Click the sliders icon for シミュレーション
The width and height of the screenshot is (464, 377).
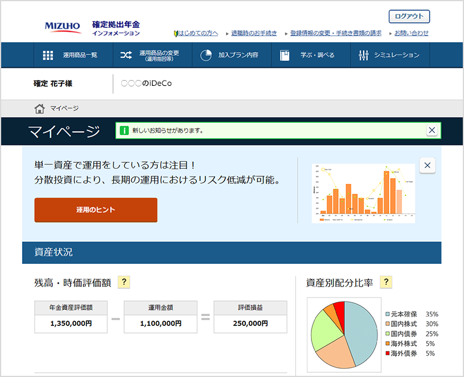pos(364,55)
